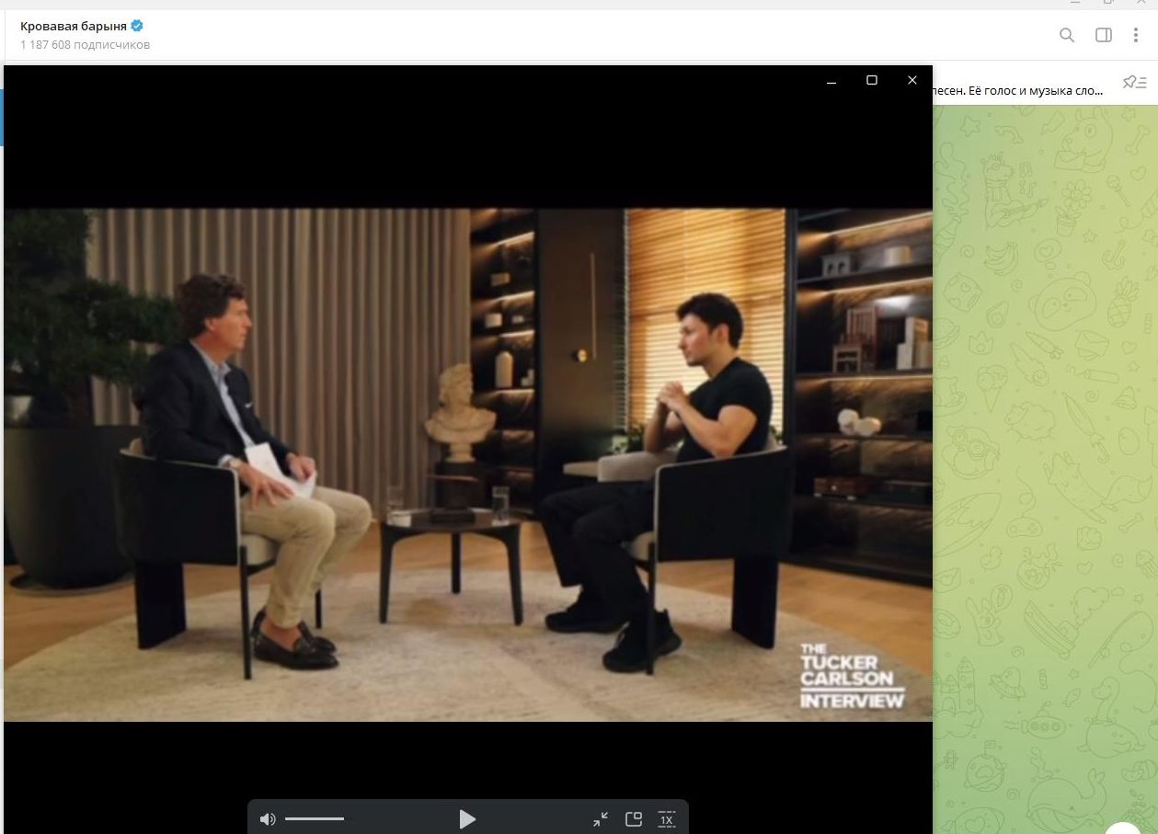
Task: Open the three-dot channel options menu
Action: coord(1136,35)
